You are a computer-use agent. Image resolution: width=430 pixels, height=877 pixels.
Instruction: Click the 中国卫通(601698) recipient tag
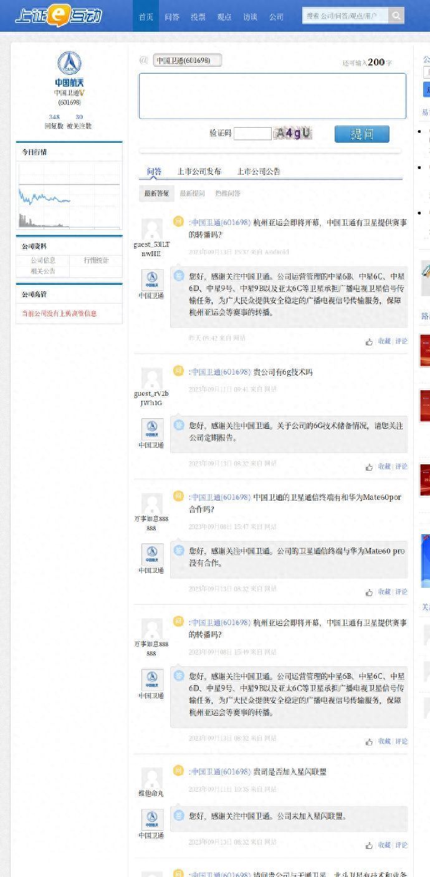[x=188, y=60]
